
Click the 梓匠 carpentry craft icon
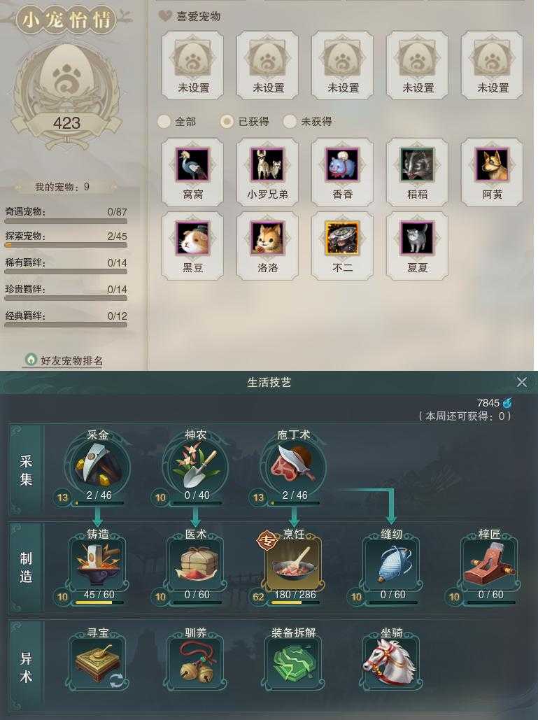(489, 565)
